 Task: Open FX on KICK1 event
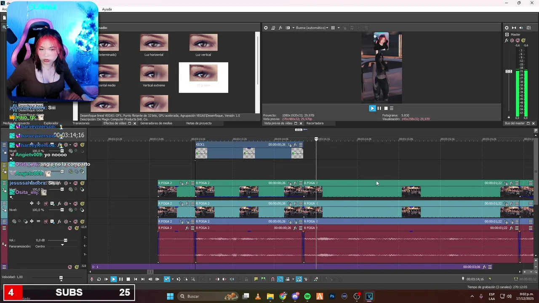click(x=295, y=145)
